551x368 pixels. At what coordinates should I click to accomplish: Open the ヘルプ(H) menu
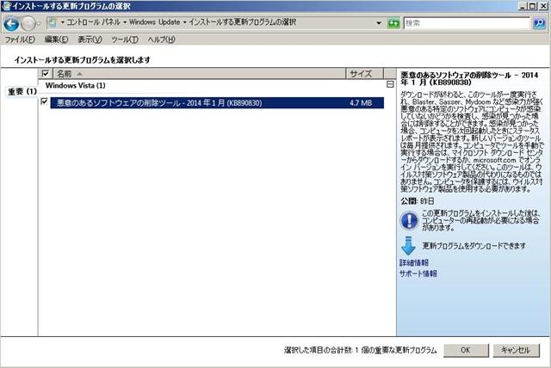(x=161, y=40)
